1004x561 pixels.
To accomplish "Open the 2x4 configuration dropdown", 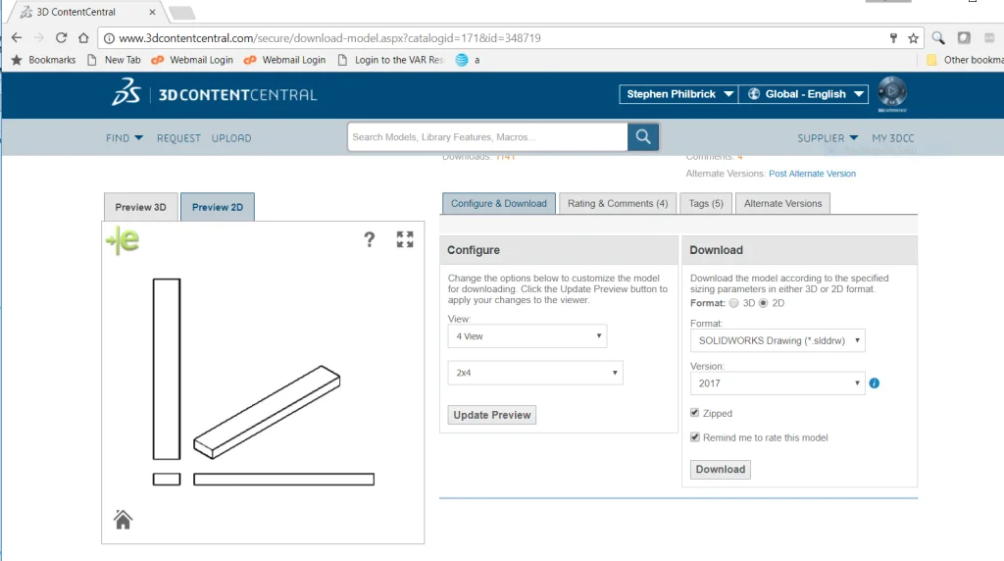I will (535, 373).
